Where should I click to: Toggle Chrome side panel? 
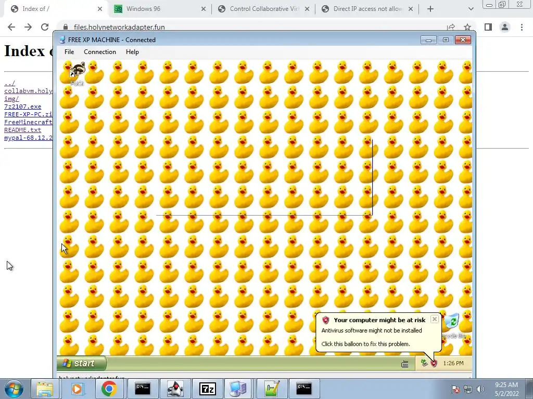point(488,27)
